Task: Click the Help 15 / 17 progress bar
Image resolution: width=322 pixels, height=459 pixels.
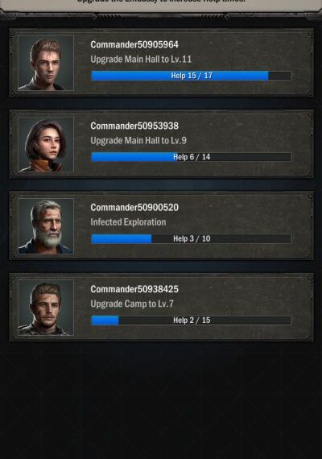Action: (x=191, y=76)
